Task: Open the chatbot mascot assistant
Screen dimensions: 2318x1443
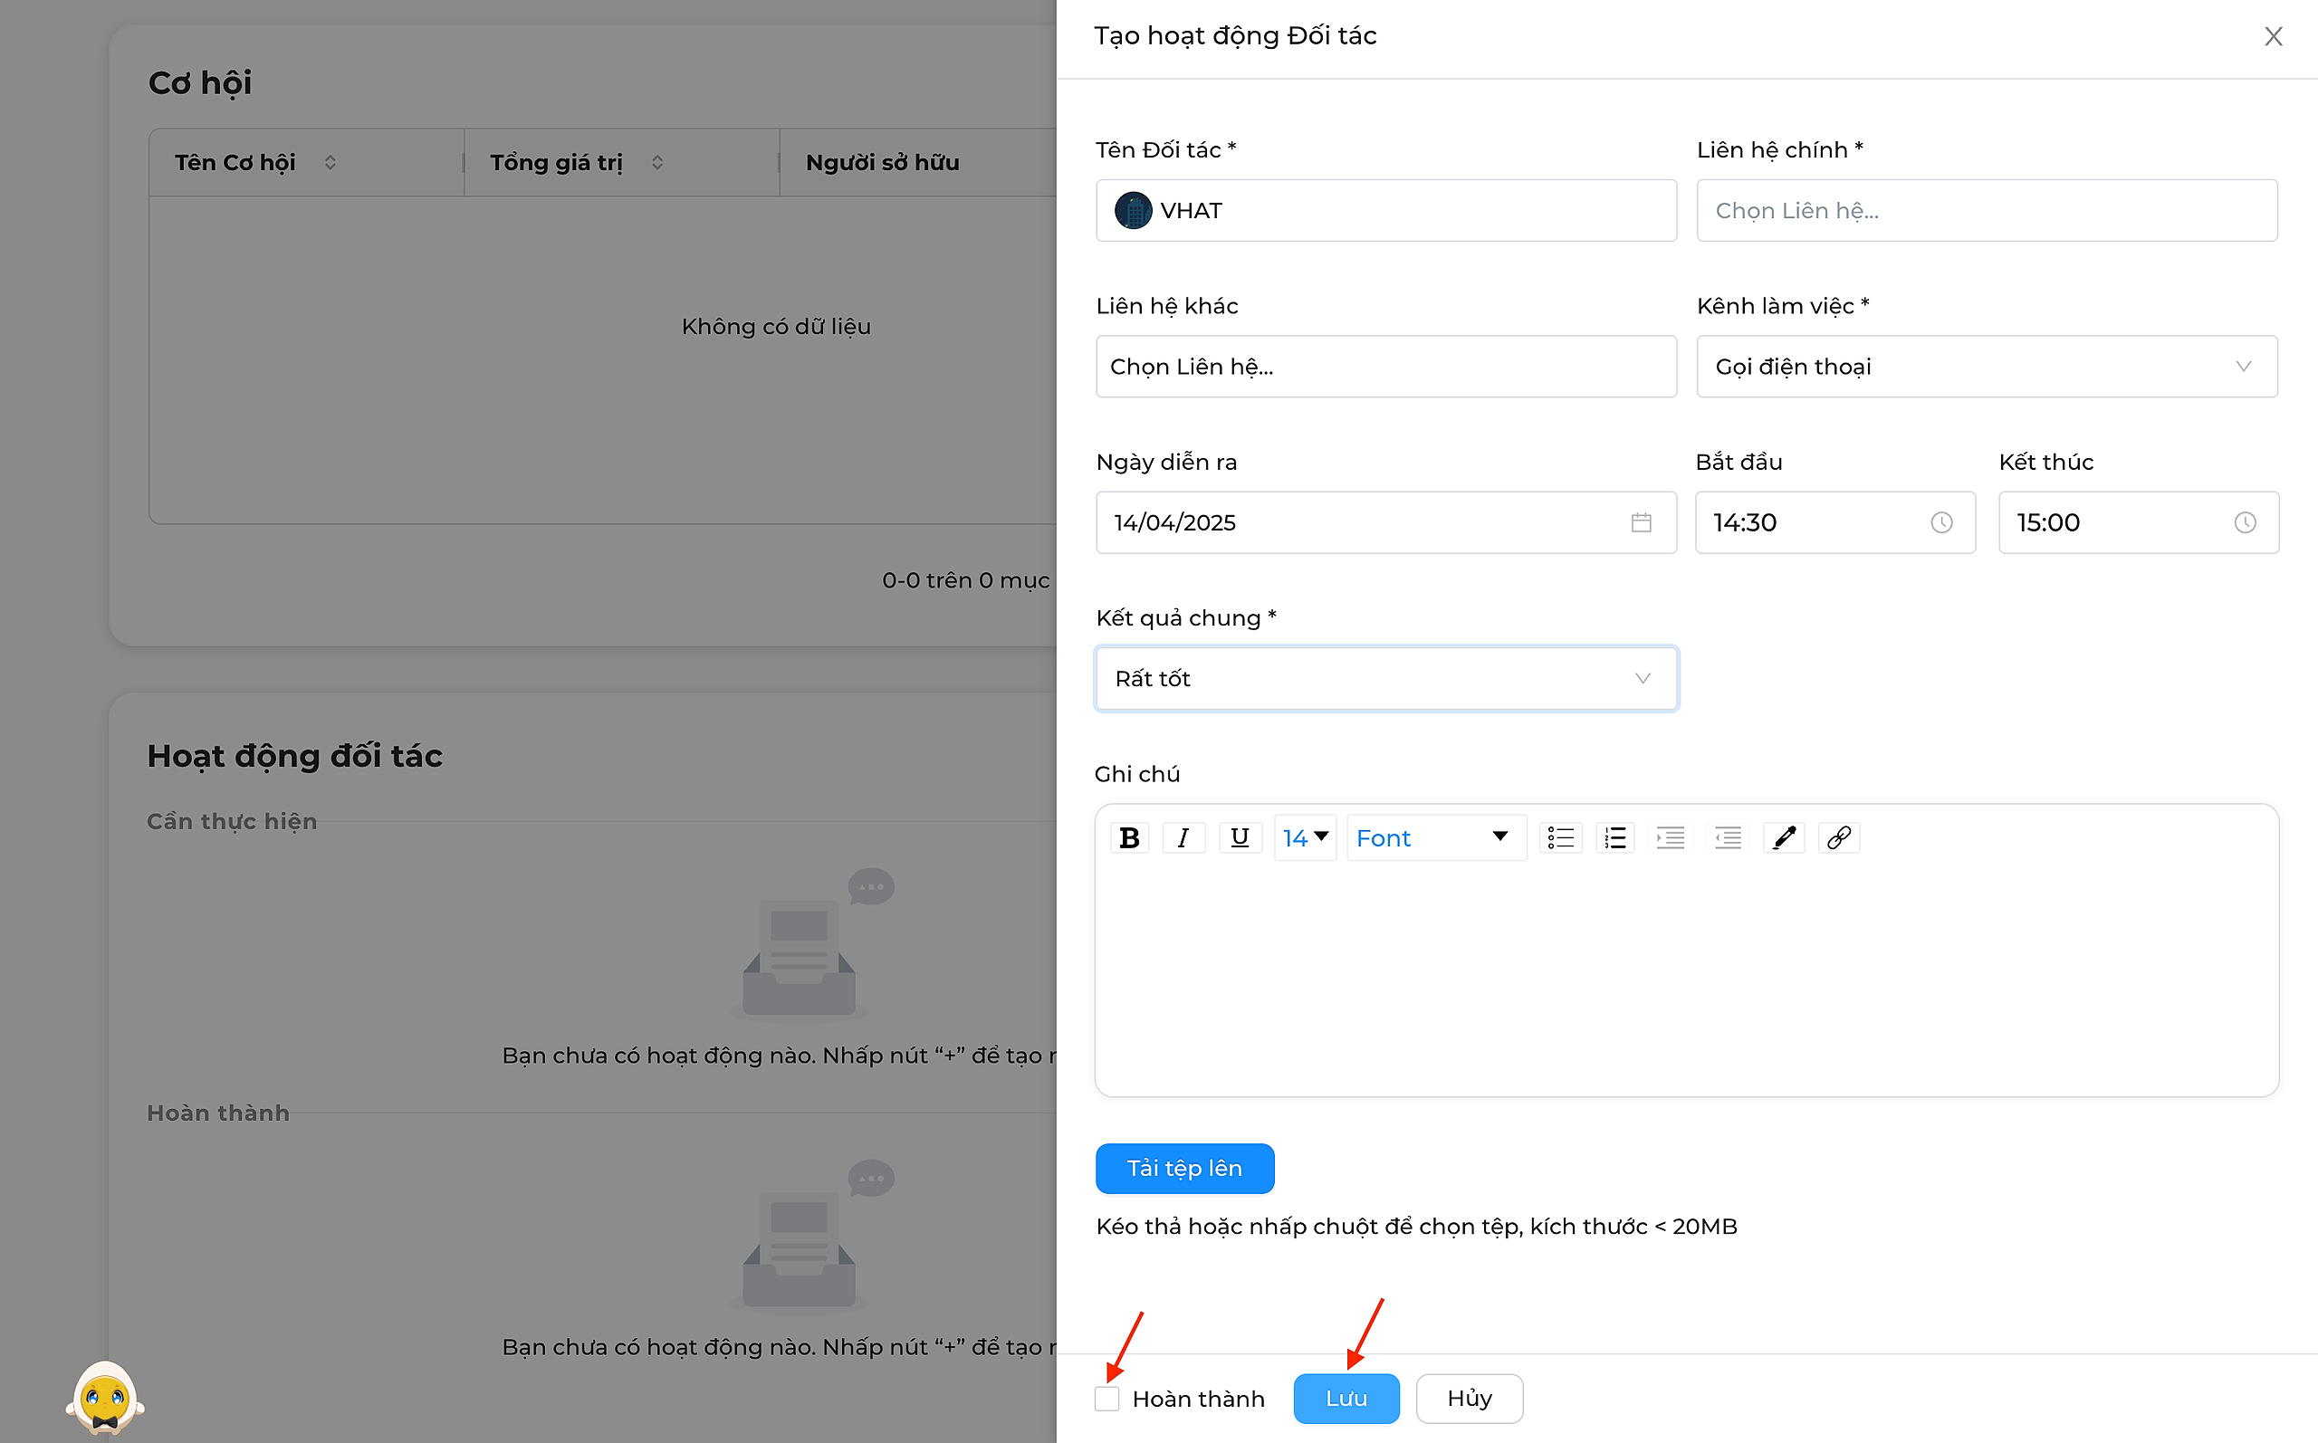Action: [x=105, y=1396]
